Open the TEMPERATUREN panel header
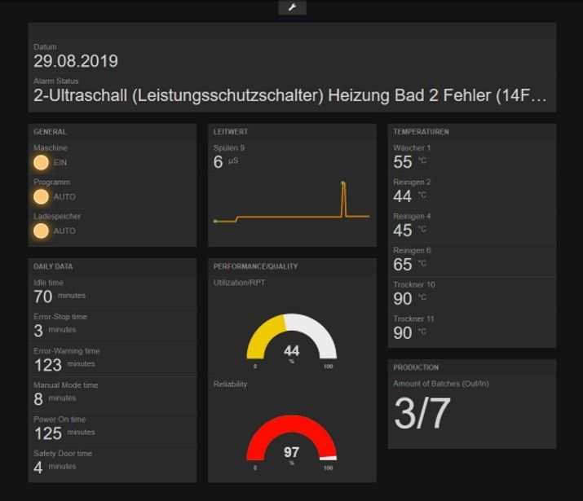 pyautogui.click(x=421, y=131)
